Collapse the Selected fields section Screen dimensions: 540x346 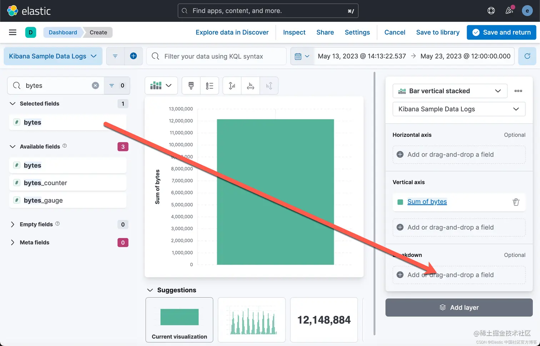[x=12, y=104]
